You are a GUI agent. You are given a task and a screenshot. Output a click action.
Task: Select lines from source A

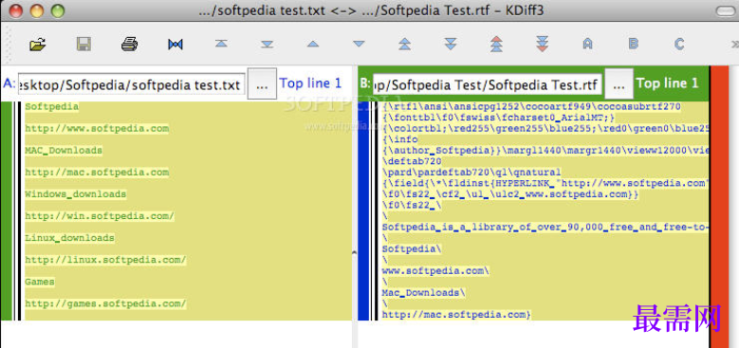(x=587, y=45)
